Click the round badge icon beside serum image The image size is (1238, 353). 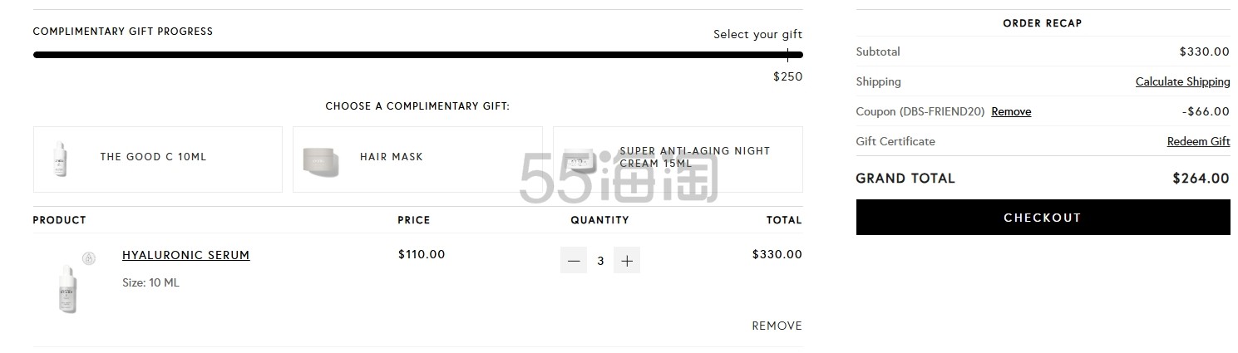(89, 258)
